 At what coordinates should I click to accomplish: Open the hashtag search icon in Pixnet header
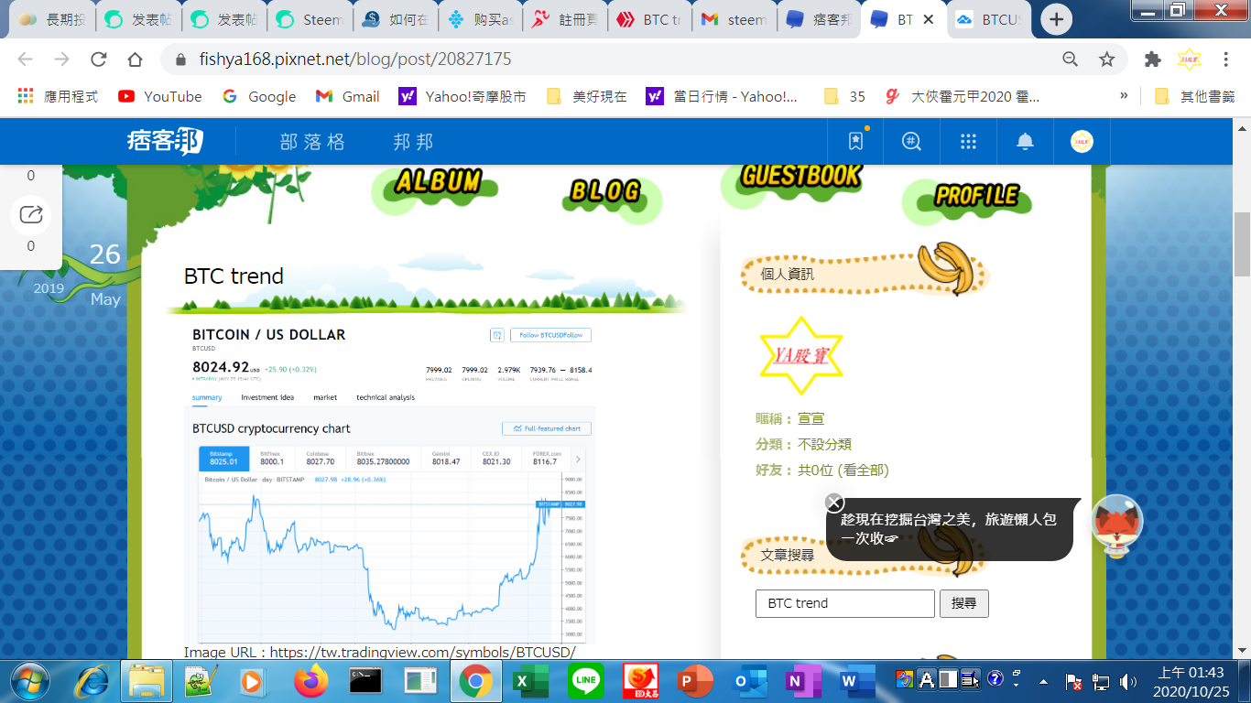click(x=911, y=141)
